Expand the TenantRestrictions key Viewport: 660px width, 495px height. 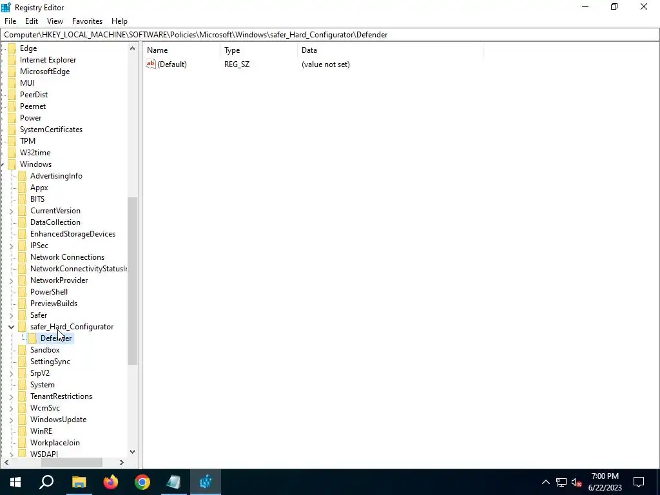[x=12, y=396]
